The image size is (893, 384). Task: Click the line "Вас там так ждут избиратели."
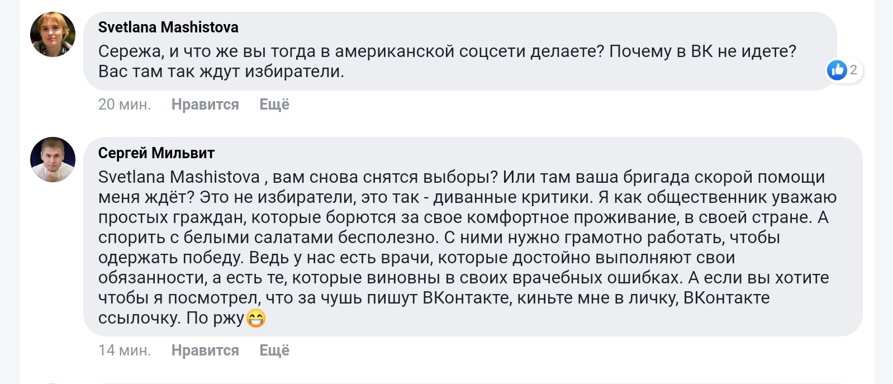click(221, 72)
